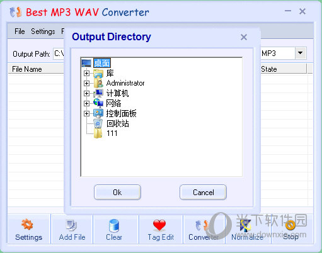Click Cancel in Output Directory dialog
This screenshot has height=253, width=322.
coord(203,192)
